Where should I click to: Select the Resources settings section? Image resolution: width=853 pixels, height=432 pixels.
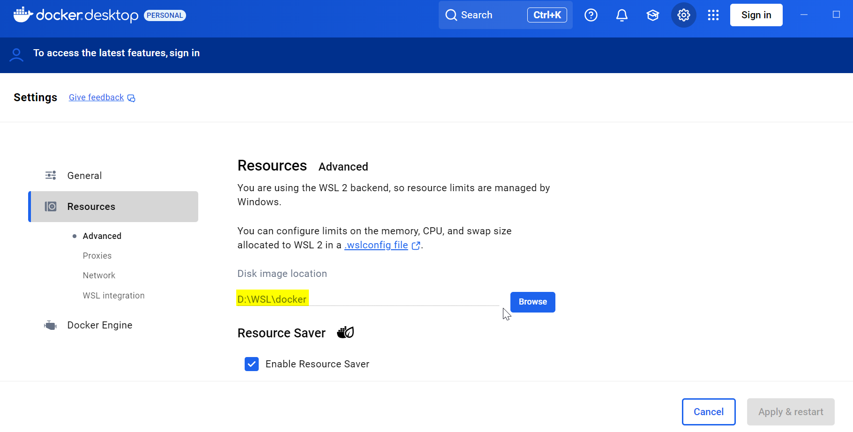coord(113,207)
